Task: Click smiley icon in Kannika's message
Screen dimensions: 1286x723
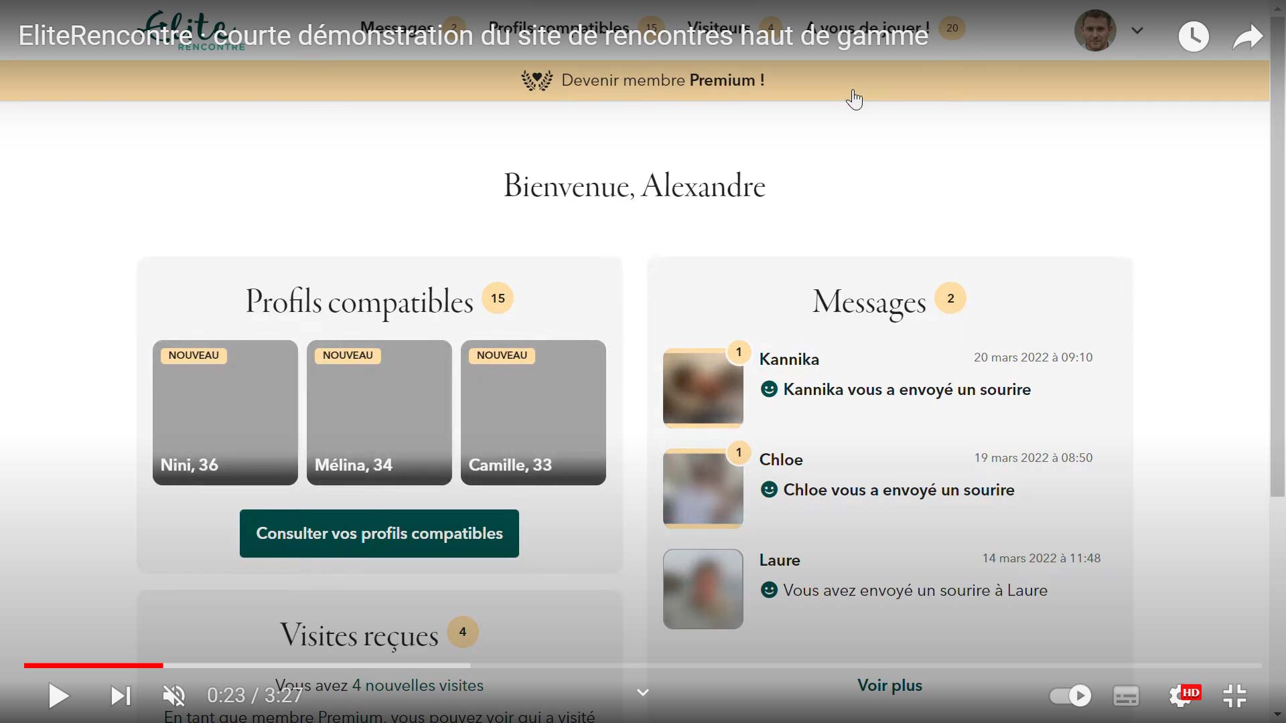Action: click(x=769, y=389)
